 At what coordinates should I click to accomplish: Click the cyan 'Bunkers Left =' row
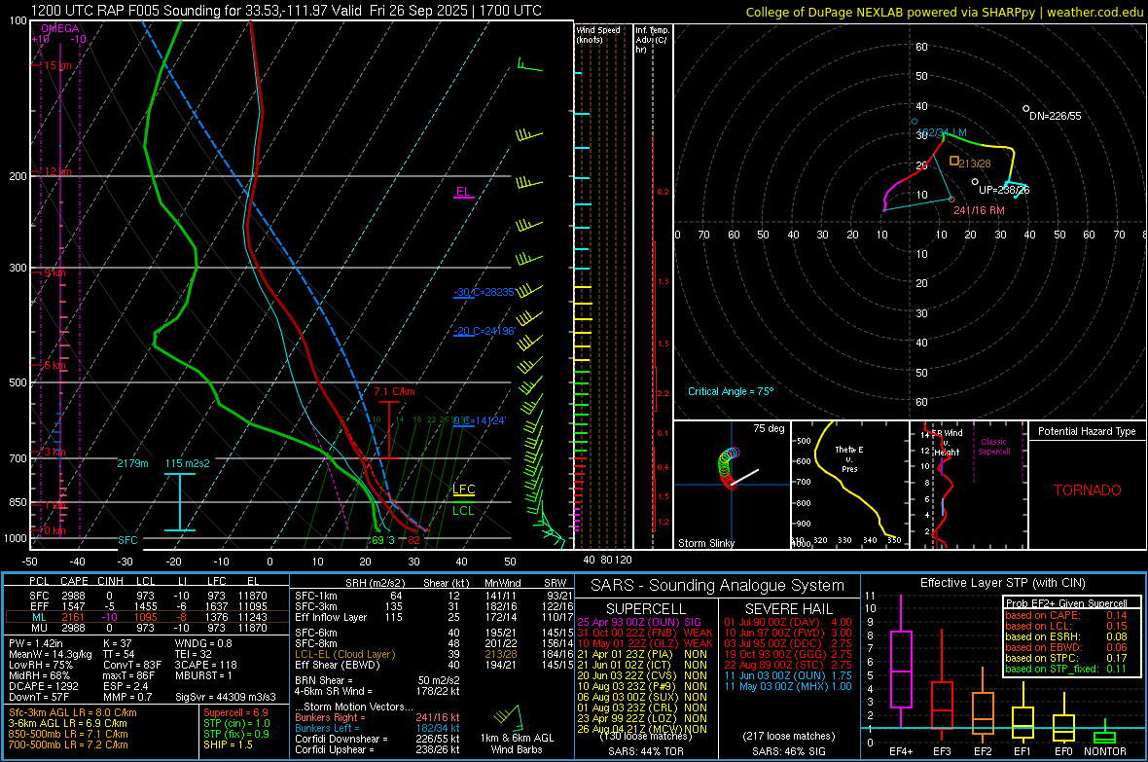377,728
